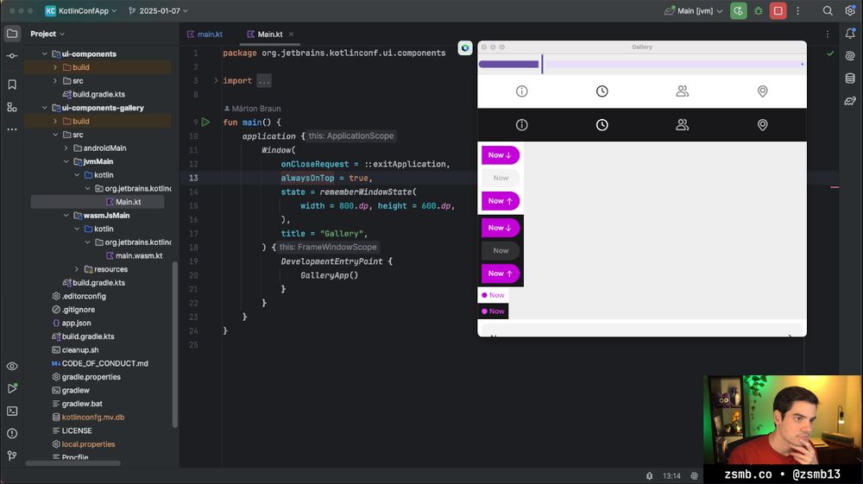Click the Search Everywhere magnifier icon
This screenshot has height=484, width=863.
point(828,11)
